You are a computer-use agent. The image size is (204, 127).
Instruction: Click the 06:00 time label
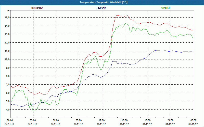[56, 120]
